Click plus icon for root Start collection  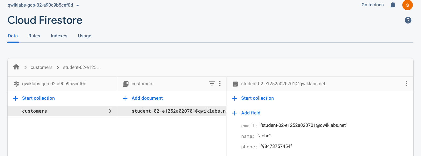pos(16,98)
